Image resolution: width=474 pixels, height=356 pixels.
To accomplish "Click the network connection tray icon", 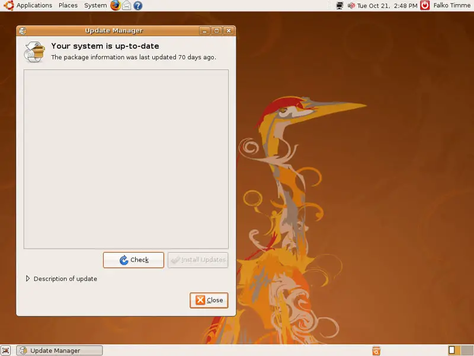I will 340,5.
